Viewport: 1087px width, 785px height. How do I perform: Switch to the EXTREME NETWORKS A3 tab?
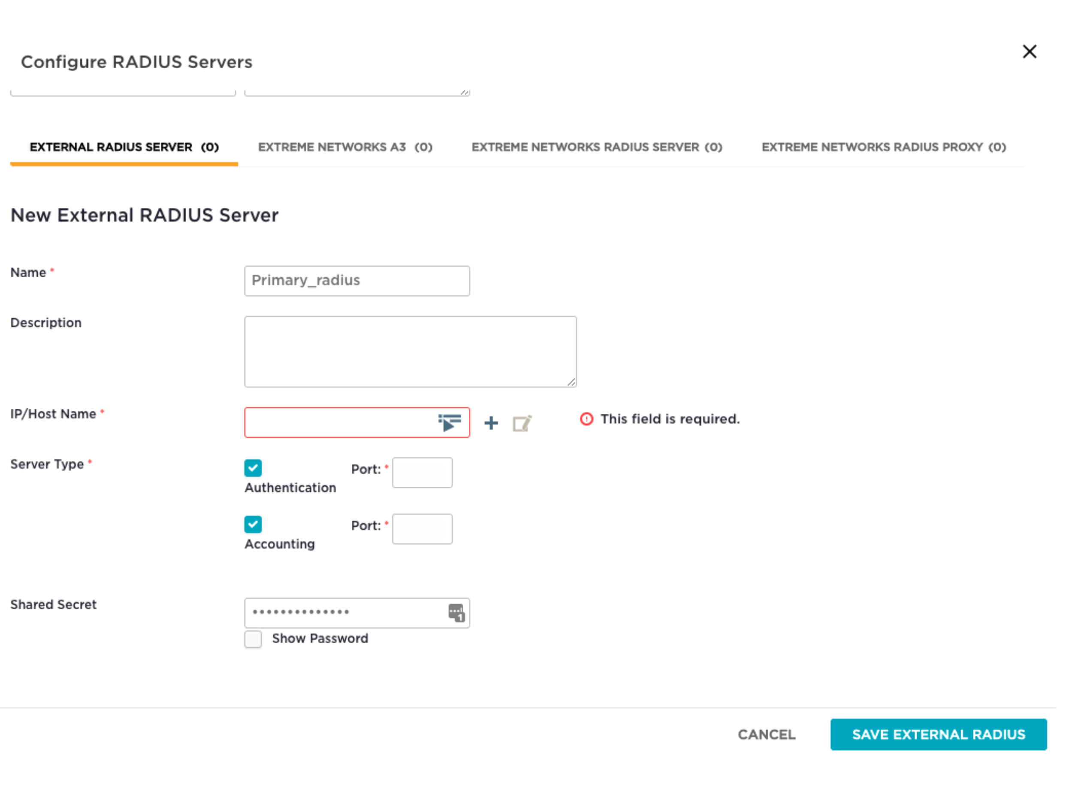pos(346,147)
